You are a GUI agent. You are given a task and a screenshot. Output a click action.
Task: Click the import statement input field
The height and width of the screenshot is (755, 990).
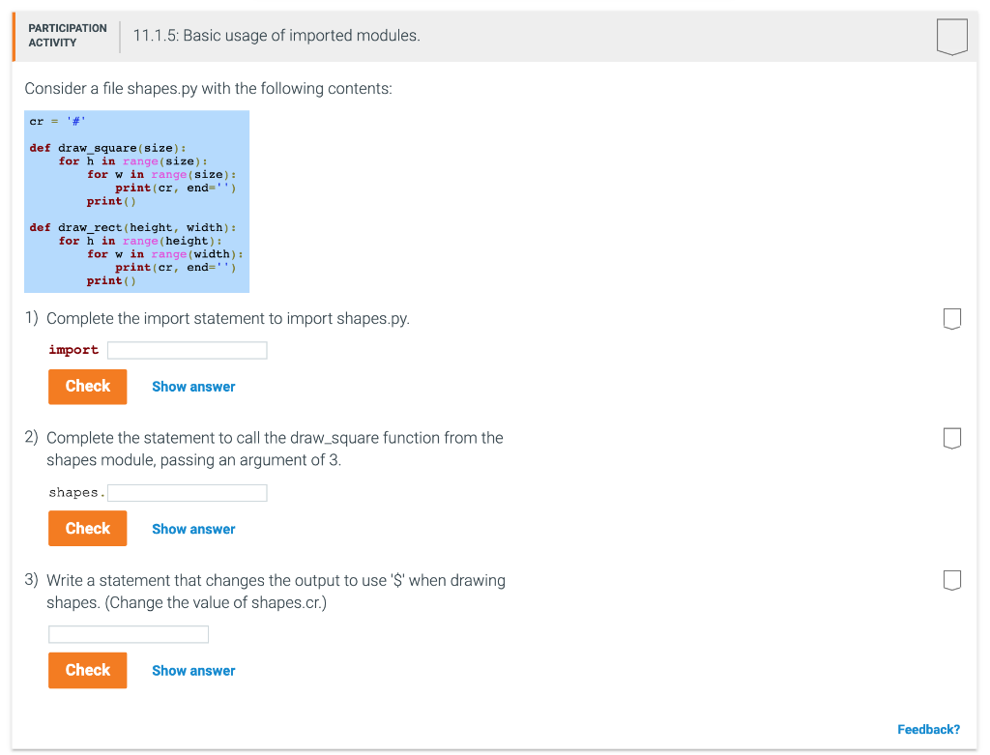tap(187, 349)
